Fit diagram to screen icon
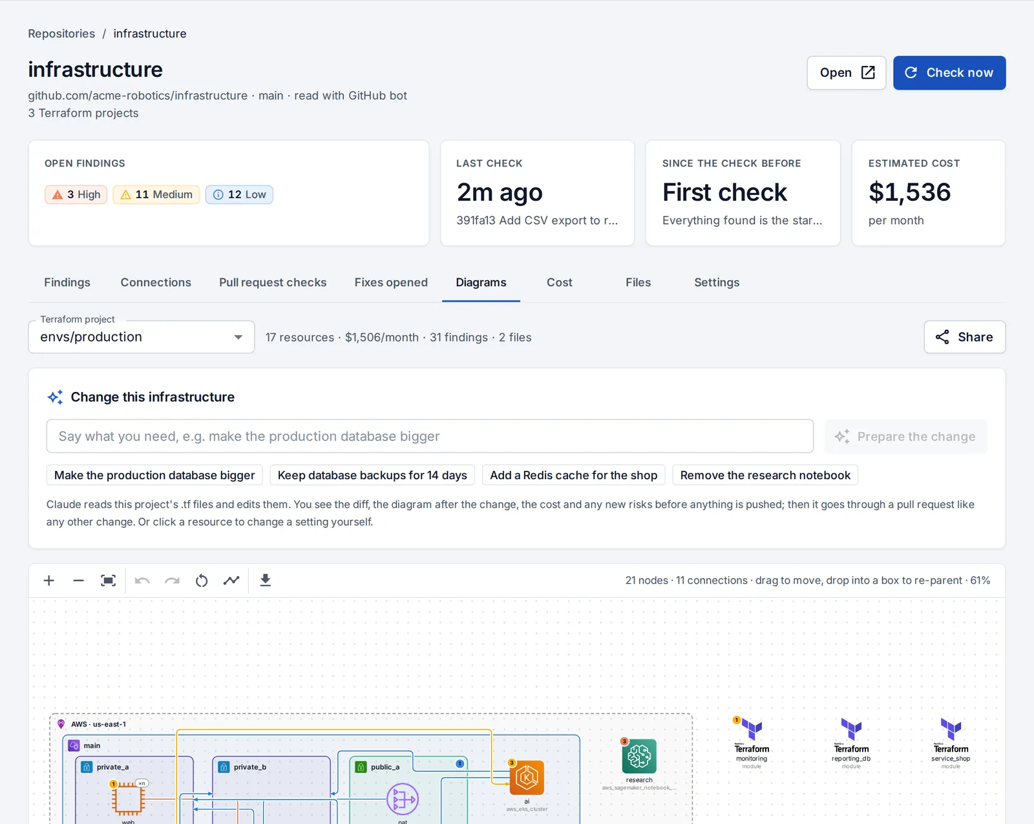The image size is (1034, 824). [108, 581]
